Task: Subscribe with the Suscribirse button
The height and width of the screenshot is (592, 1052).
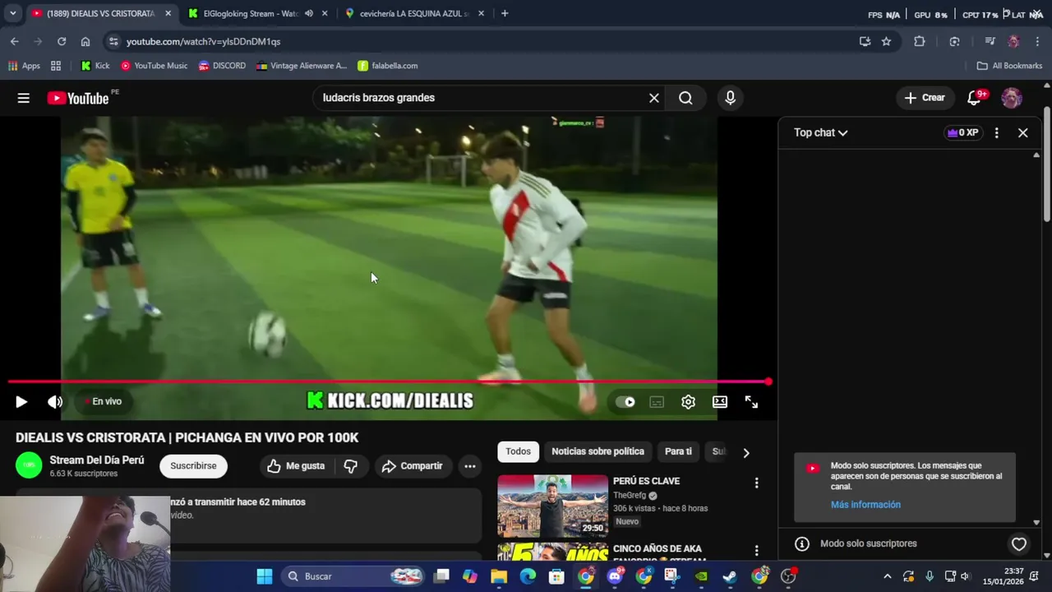Action: pyautogui.click(x=193, y=465)
